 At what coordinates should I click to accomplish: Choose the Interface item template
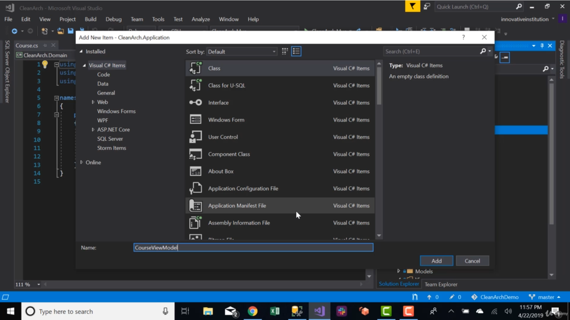pos(280,102)
